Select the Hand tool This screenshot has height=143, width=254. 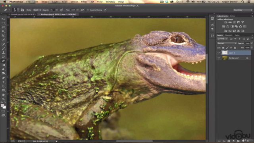pos(3,95)
